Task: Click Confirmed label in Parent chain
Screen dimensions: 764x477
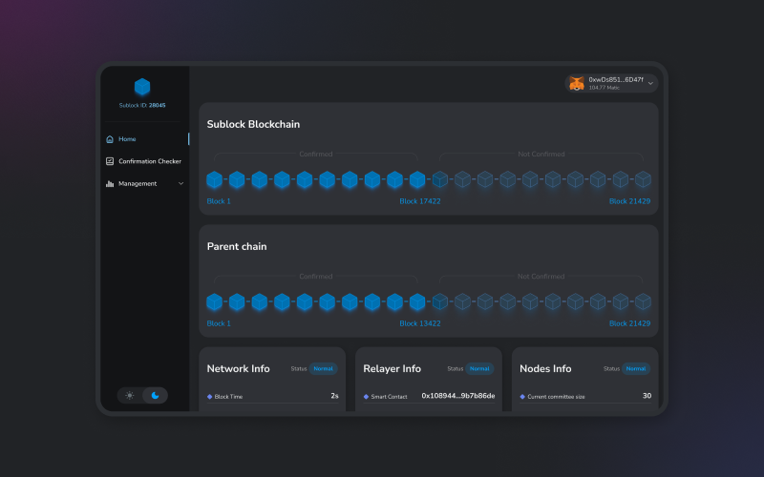Action: 316,276
